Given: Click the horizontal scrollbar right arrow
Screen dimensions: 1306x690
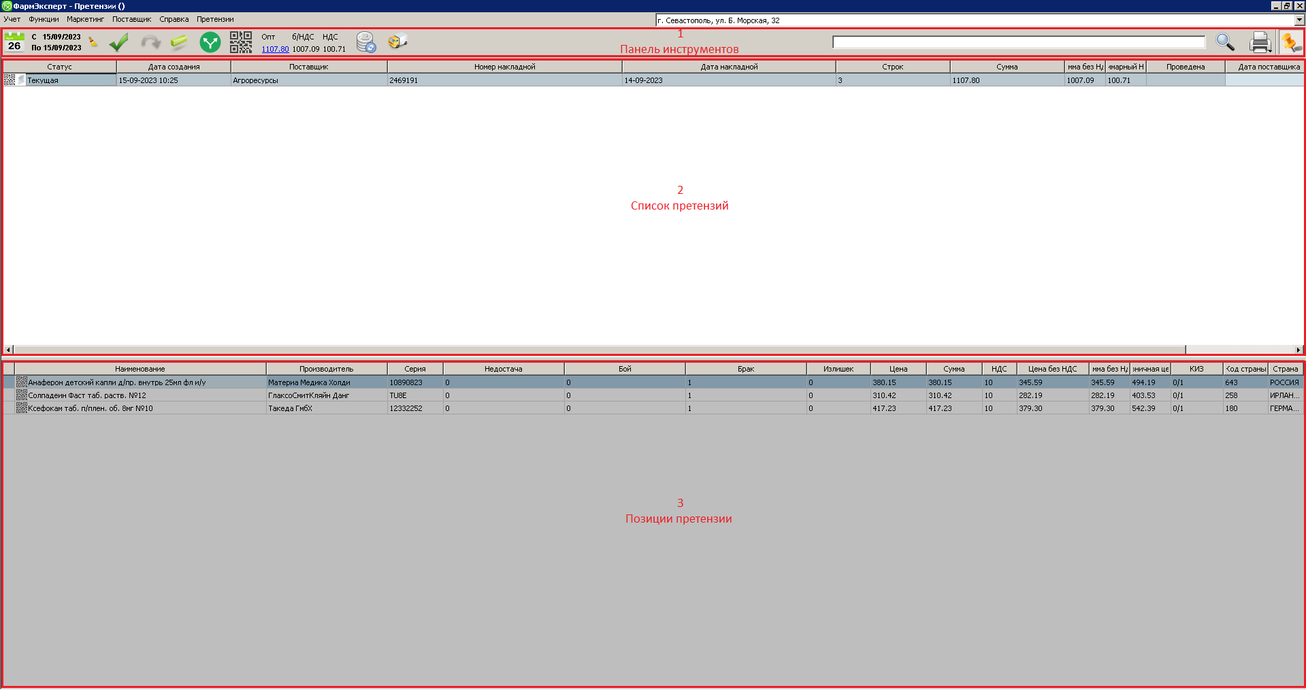Looking at the screenshot, I should coord(1299,350).
